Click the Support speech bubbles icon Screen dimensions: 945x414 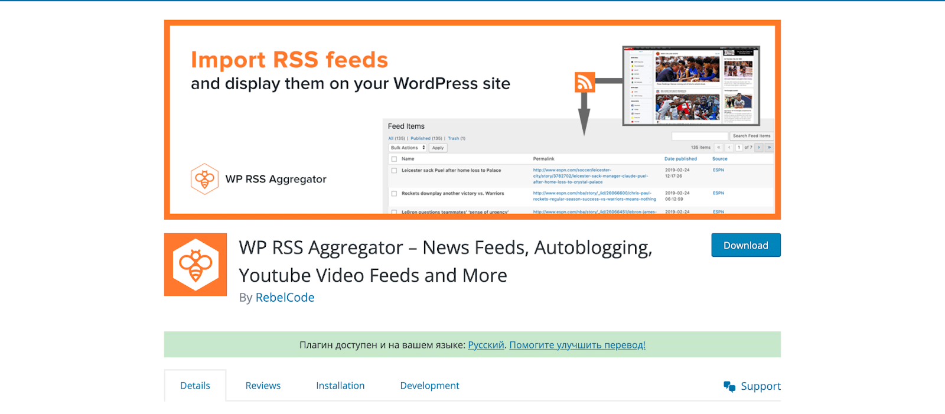click(729, 386)
